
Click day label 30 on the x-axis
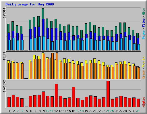tap(134, 111)
